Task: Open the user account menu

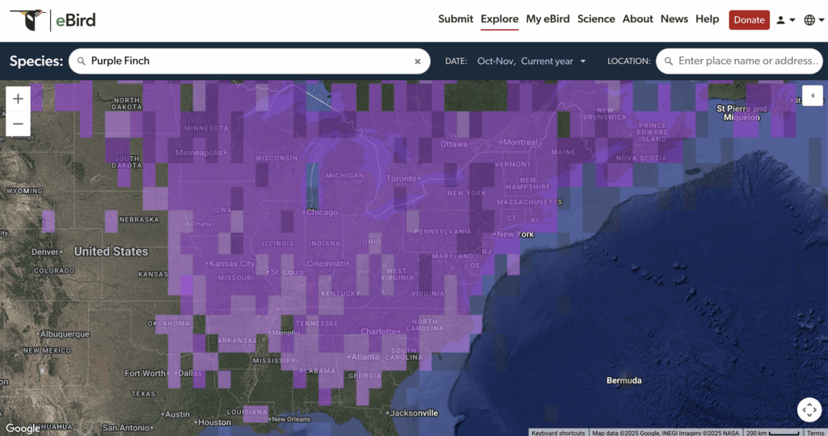Action: pos(785,20)
